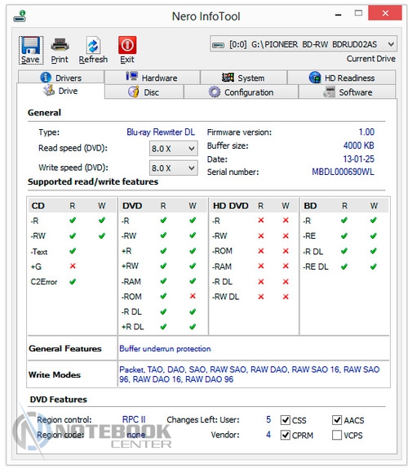The image size is (408, 470).
Task: Switch to the Hardware tab
Action: (x=152, y=78)
